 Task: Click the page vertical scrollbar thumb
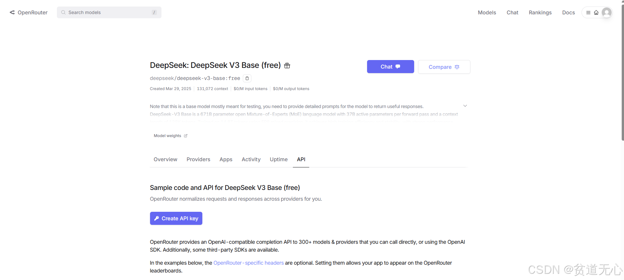(x=622, y=72)
